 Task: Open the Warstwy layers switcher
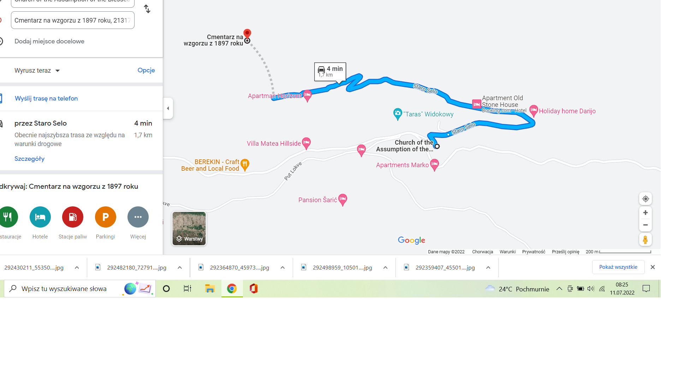coord(189,228)
